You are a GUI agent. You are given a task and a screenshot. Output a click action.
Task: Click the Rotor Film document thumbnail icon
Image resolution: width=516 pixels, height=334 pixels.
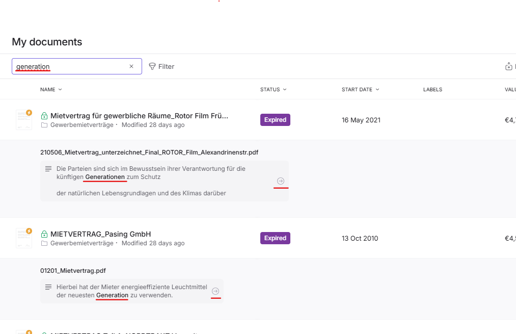[23, 119]
